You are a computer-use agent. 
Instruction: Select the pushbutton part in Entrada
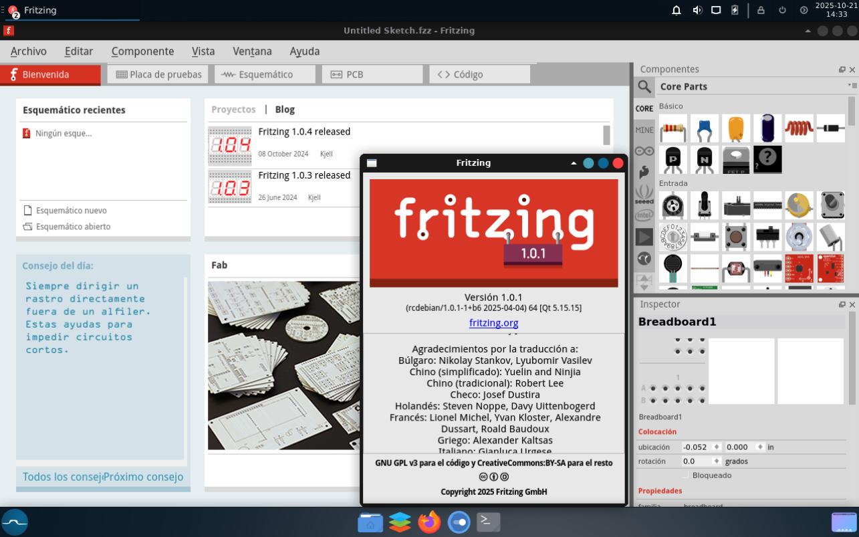pyautogui.click(x=735, y=236)
